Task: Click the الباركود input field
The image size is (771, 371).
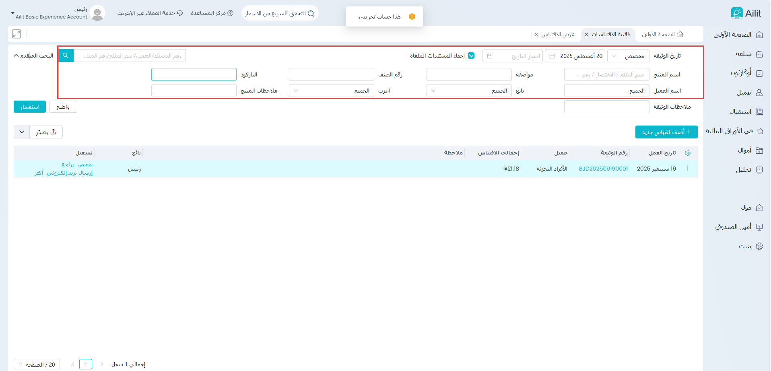Action: (x=194, y=74)
